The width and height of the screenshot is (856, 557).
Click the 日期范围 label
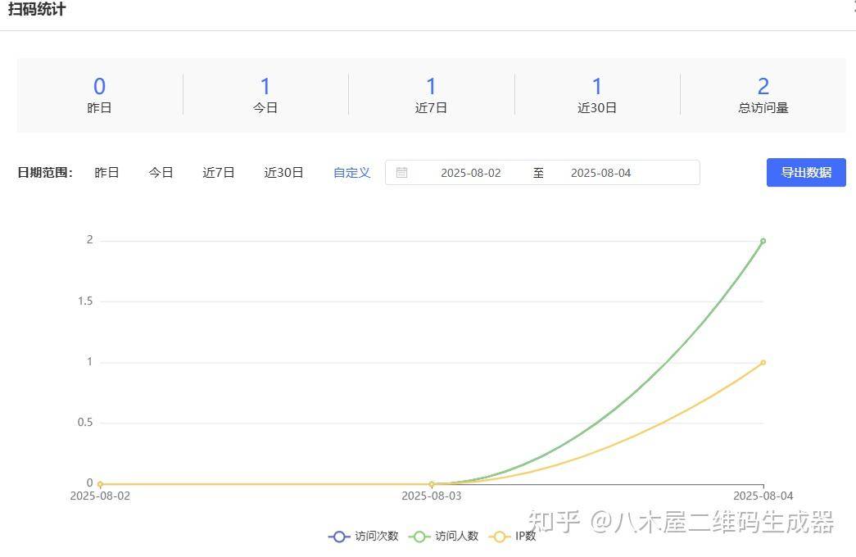pos(45,173)
